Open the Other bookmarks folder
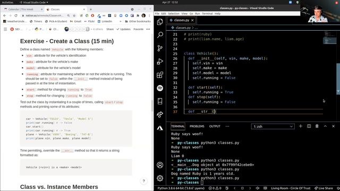The image size is (340, 191). pos(138,21)
